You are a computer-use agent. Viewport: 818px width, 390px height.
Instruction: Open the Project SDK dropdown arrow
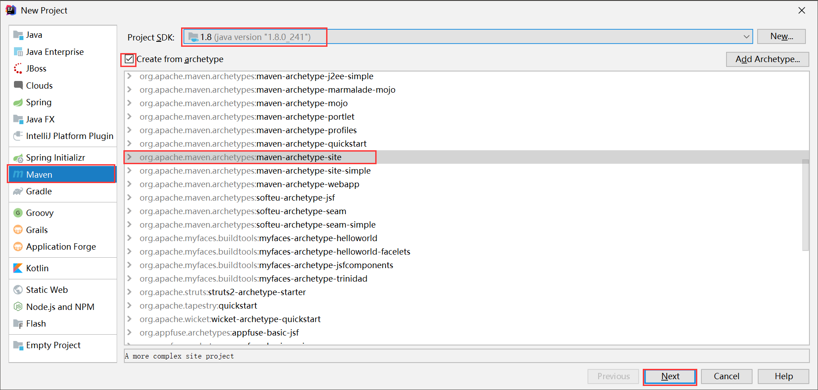point(746,36)
